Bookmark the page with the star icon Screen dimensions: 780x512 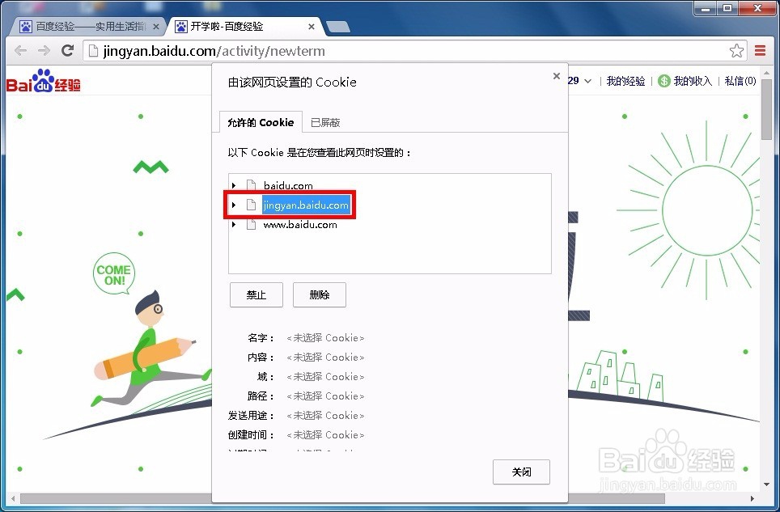pyautogui.click(x=736, y=51)
